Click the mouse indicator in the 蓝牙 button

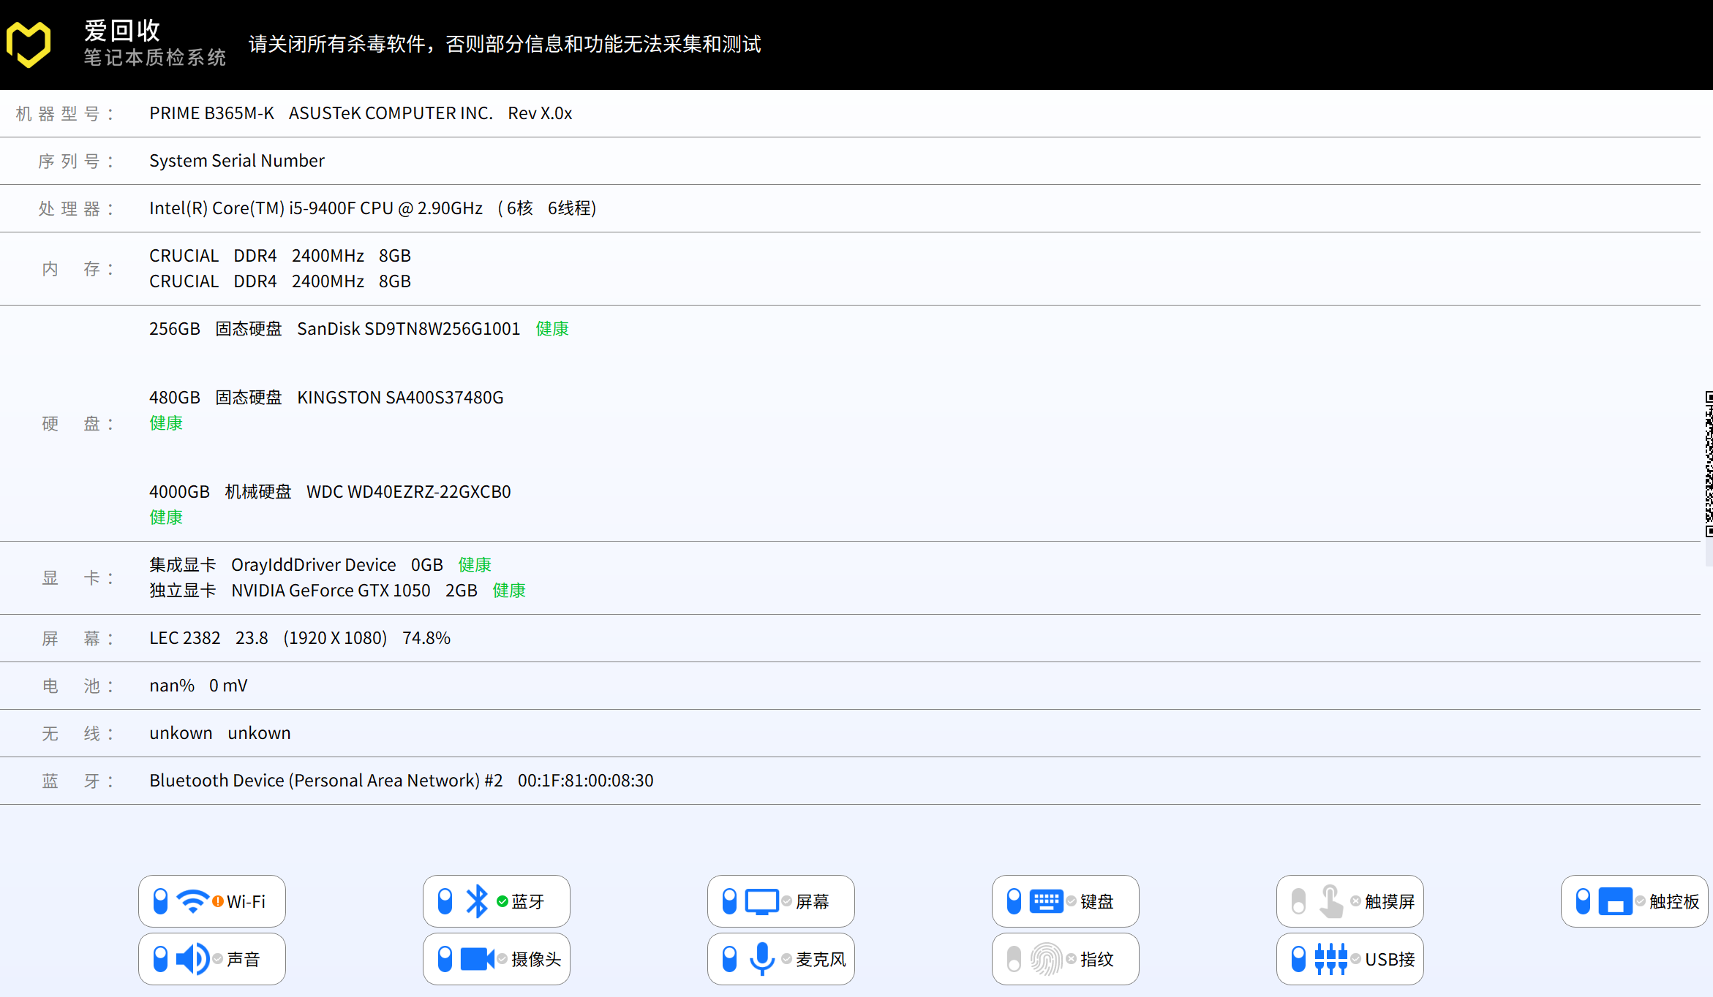[x=445, y=901]
